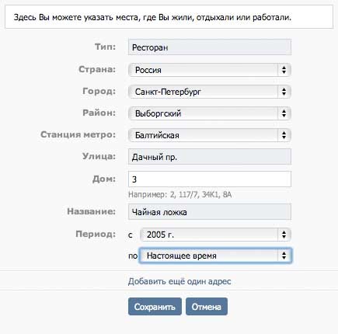The width and height of the screenshot is (338, 334).
Task: Open the start year dropdown 2005 г.
Action: [x=215, y=235]
